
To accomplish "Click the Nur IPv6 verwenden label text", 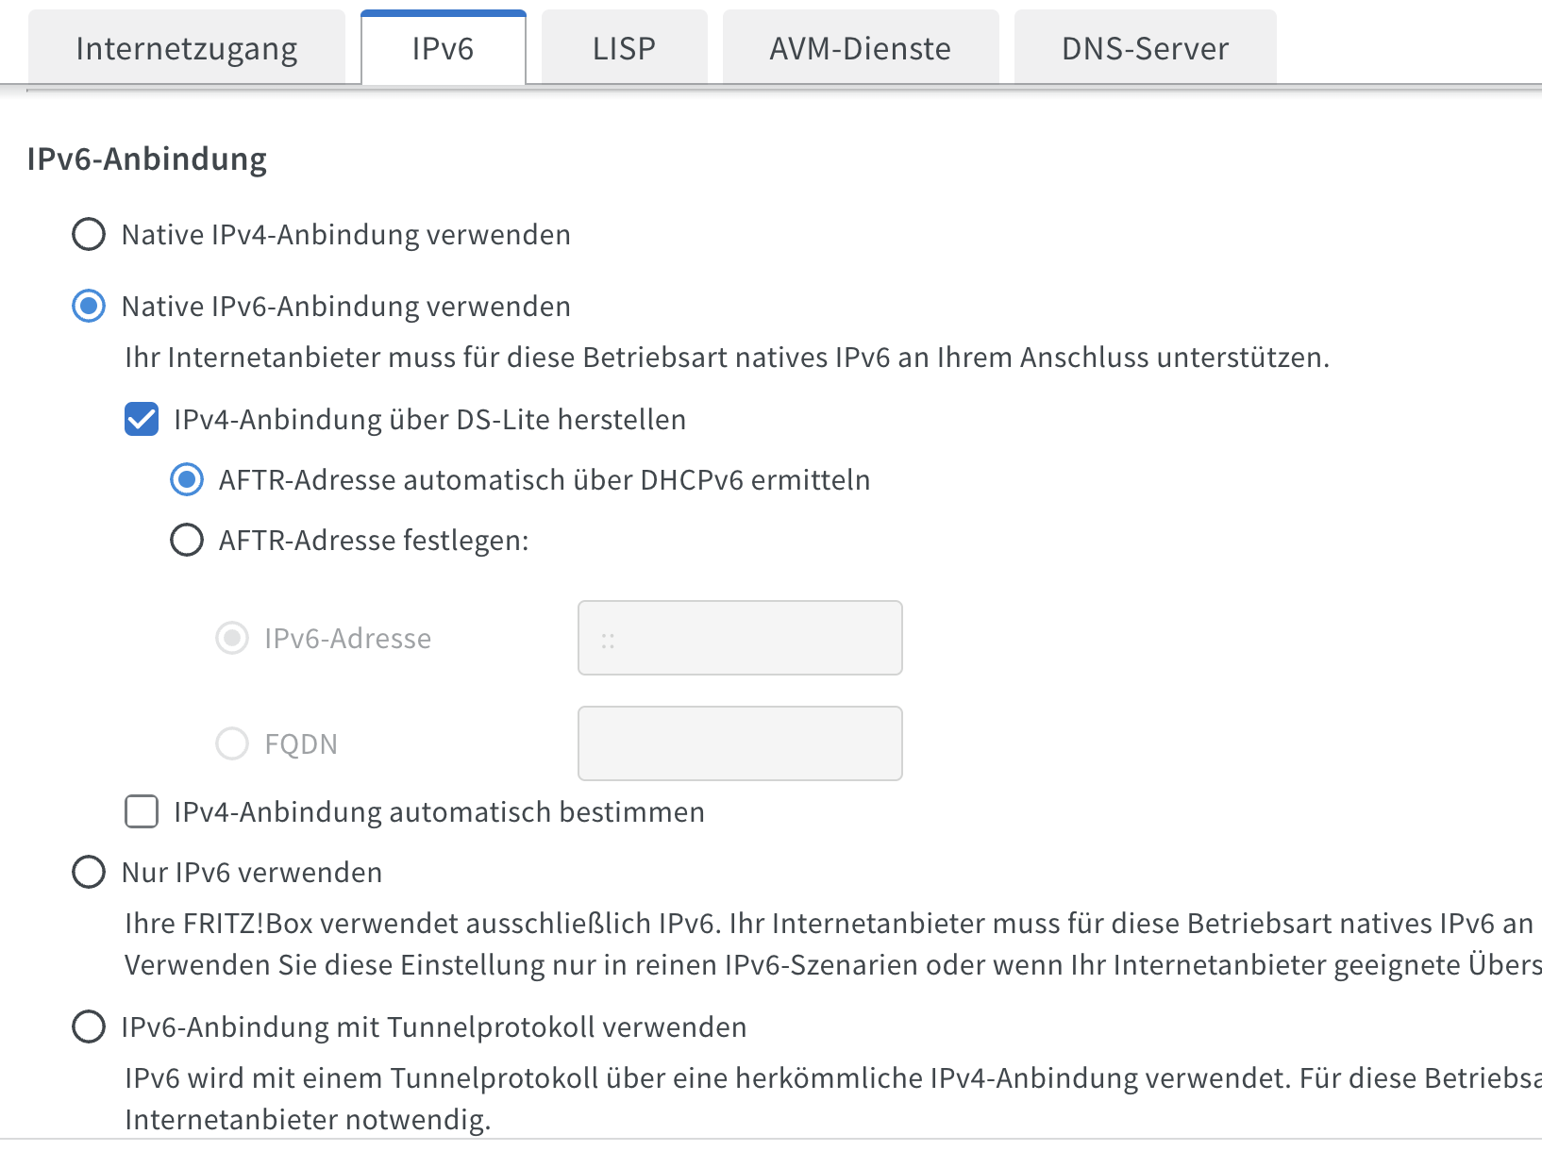I will [x=252, y=873].
